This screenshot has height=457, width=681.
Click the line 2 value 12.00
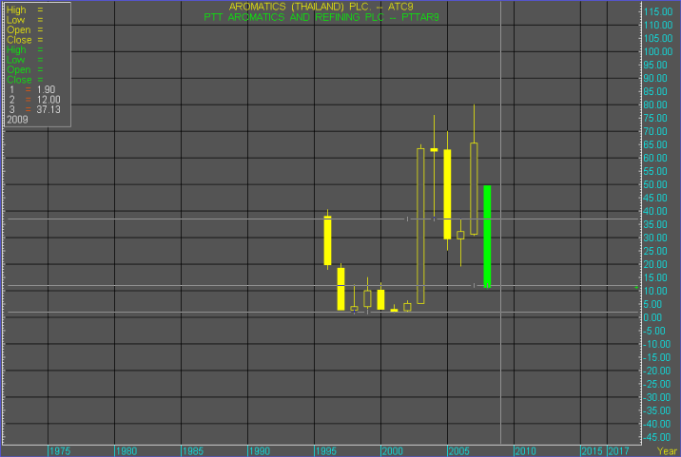tap(49, 100)
